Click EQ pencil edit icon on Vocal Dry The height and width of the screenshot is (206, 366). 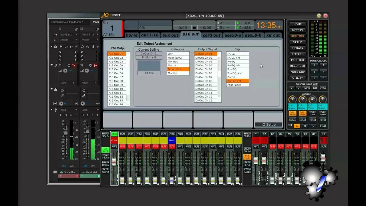coord(62,96)
